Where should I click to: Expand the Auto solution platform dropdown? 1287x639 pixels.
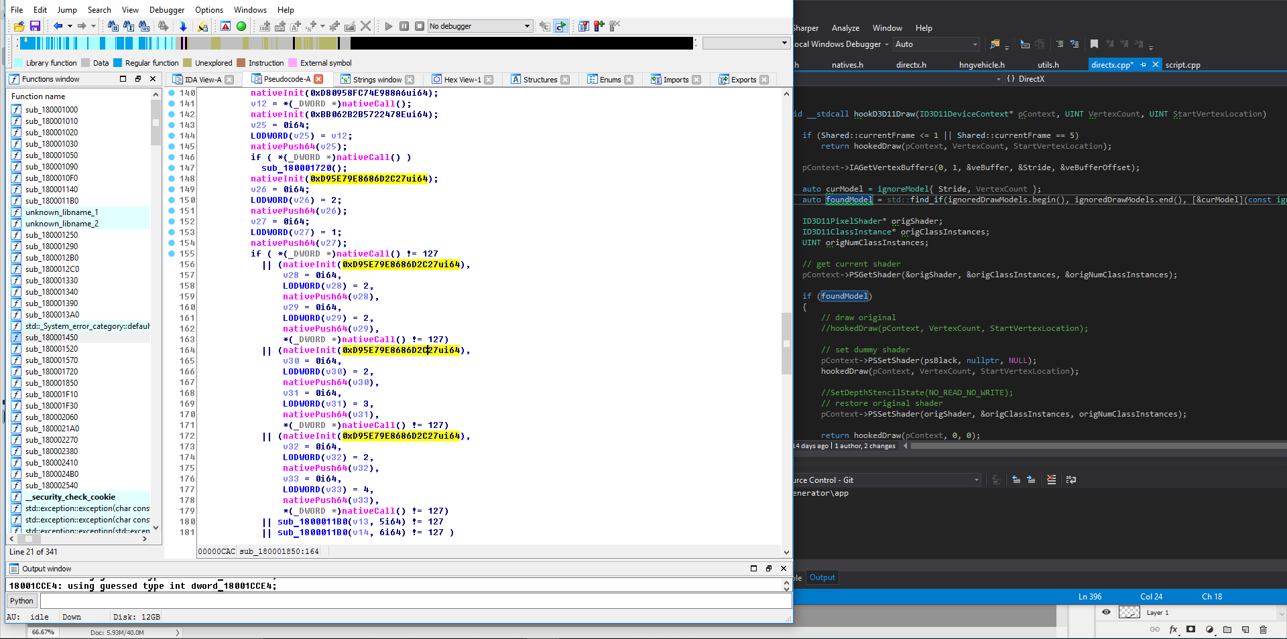pos(975,44)
